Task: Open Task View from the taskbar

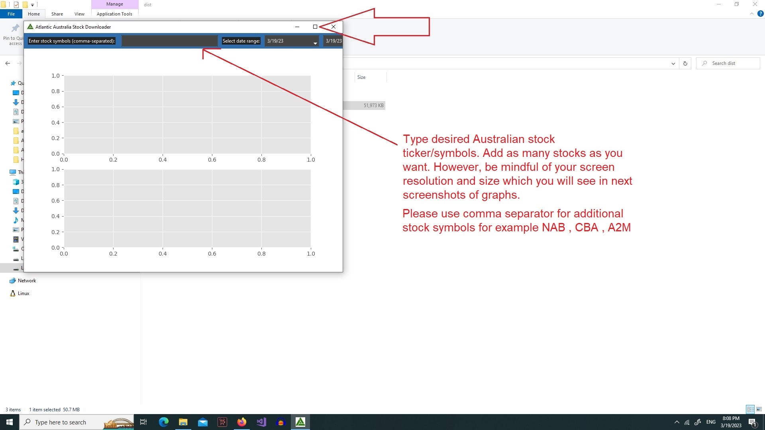Action: (x=143, y=422)
